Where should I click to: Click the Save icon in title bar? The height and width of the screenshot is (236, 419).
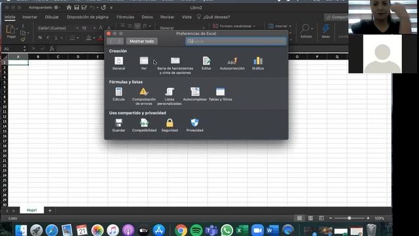click(77, 7)
